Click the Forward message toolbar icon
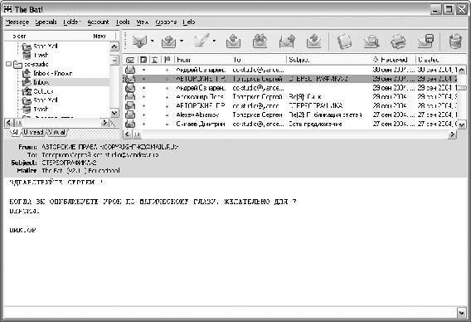Viewport: 471px width, 322px height. (x=287, y=41)
